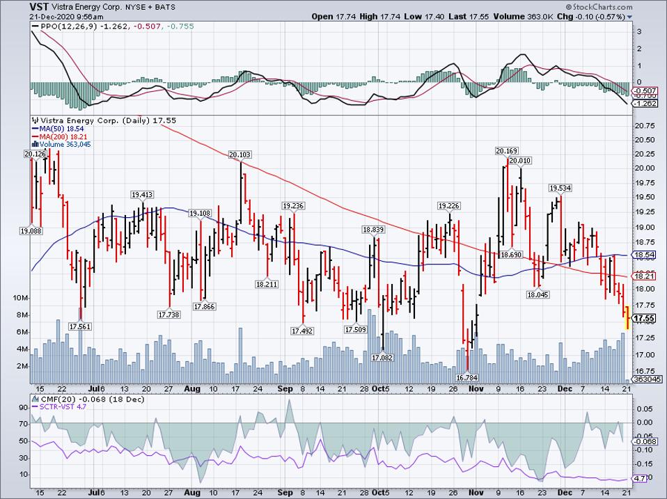Click the VST ticker symbol in the header

[38, 7]
